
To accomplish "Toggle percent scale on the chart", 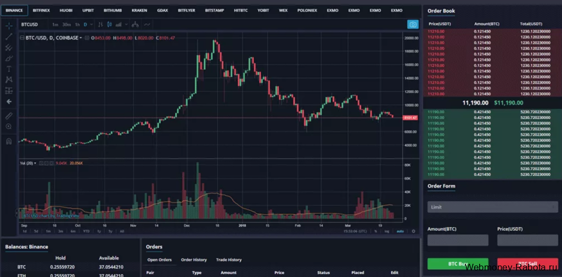I will tap(375, 231).
